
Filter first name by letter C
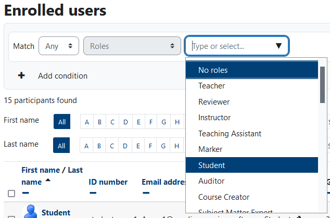[112, 122]
